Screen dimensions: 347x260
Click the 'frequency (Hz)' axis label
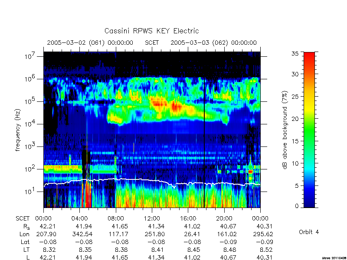click(x=18, y=130)
